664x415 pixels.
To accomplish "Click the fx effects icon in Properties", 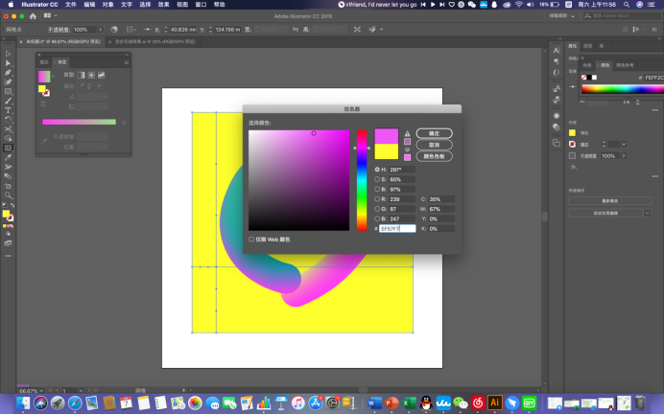I will coord(574,167).
